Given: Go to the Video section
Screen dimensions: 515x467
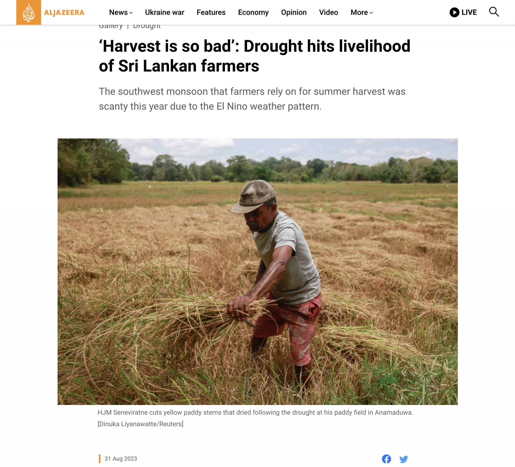Looking at the screenshot, I should 328,12.
